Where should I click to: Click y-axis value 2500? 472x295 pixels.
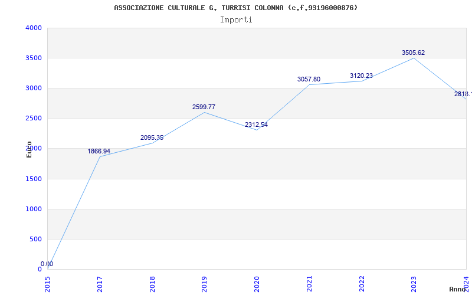tap(34, 119)
